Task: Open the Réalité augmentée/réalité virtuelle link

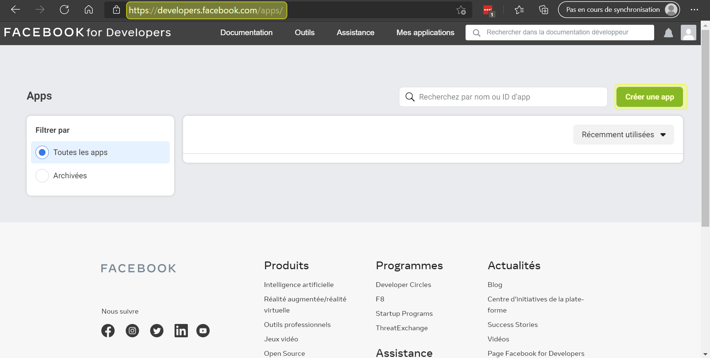Action: tap(305, 305)
